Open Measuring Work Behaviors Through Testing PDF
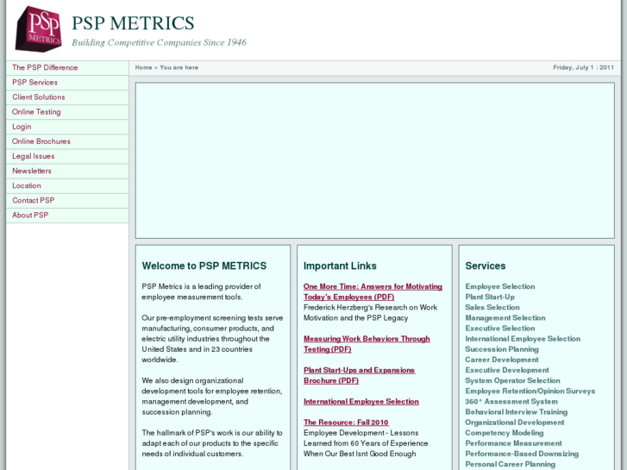 tap(367, 344)
